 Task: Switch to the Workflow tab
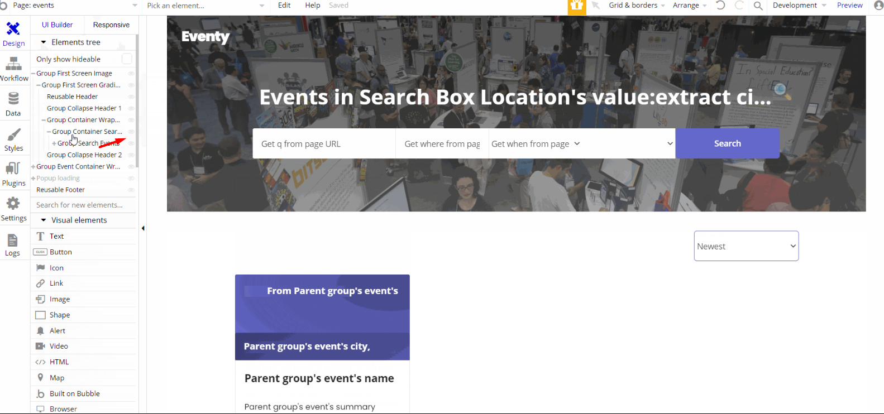(x=13, y=69)
